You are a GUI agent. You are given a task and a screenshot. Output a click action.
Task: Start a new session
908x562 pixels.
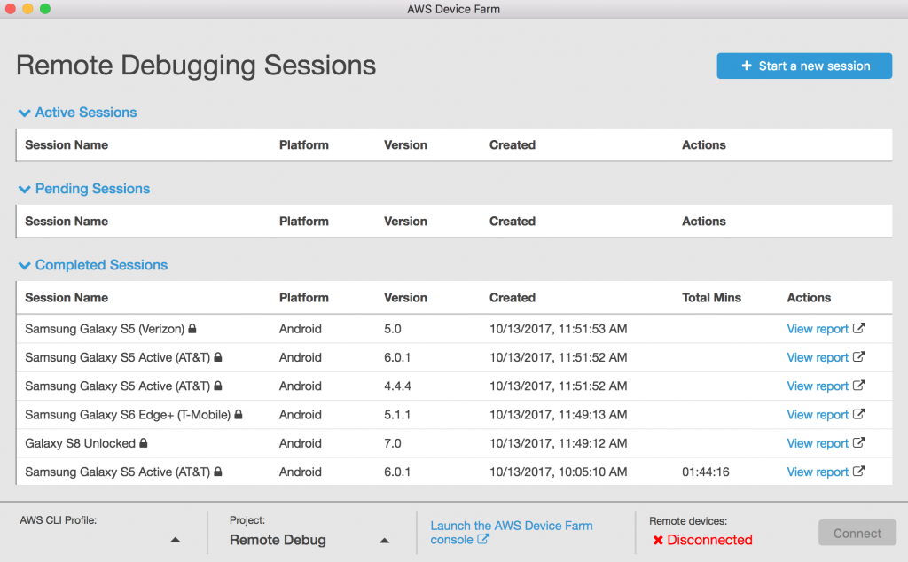[x=804, y=66]
